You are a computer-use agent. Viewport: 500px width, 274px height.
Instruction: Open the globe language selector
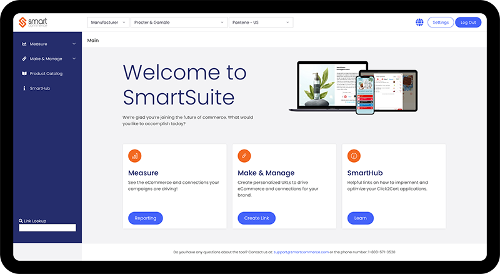pyautogui.click(x=419, y=23)
